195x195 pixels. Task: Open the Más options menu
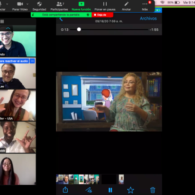coord(145,6)
